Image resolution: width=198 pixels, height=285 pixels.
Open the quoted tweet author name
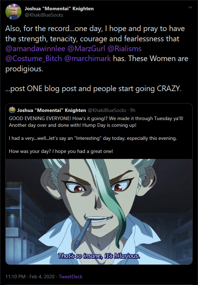(51, 110)
